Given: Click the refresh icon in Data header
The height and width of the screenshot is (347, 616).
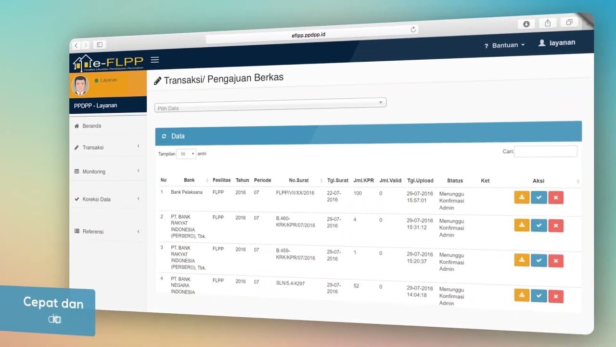Looking at the screenshot, I should tap(164, 136).
